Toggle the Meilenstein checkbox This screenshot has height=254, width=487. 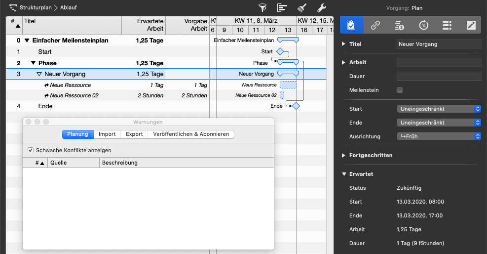(x=400, y=90)
